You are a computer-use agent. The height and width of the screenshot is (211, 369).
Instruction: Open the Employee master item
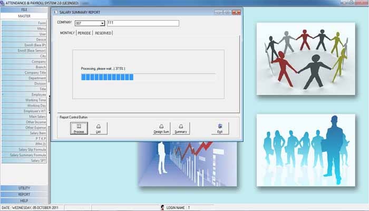[24, 94]
